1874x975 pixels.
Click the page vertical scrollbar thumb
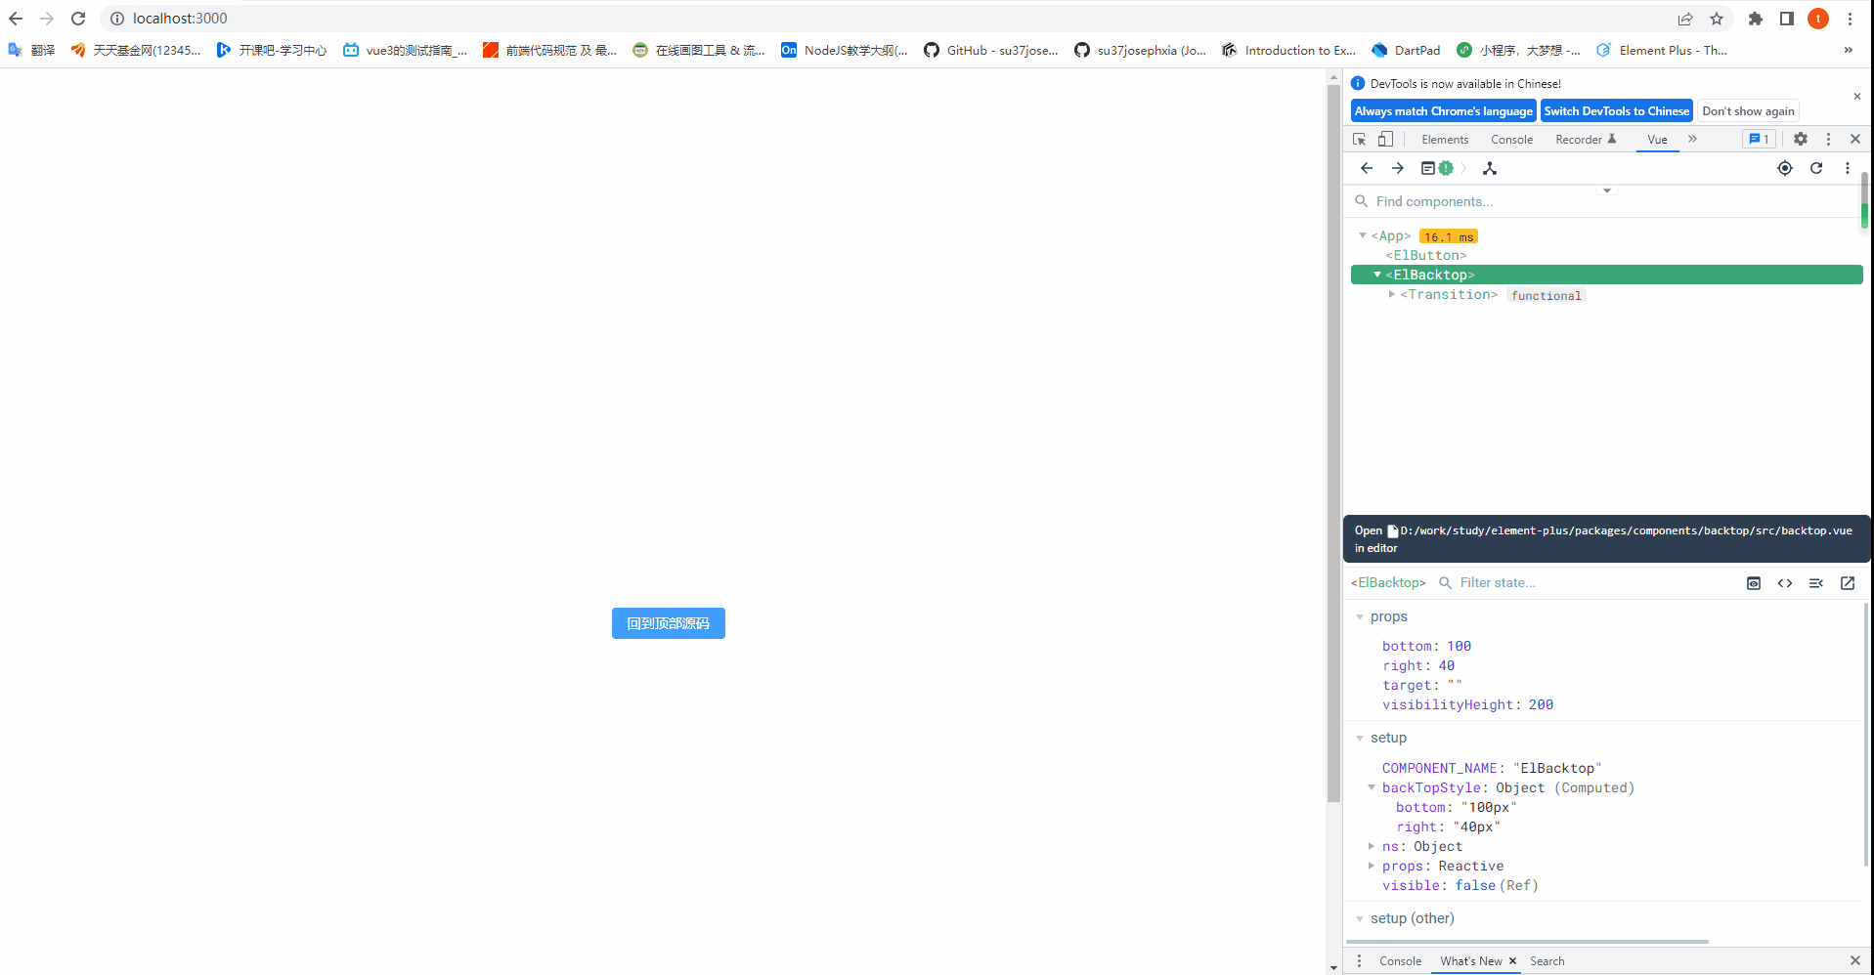pos(1333,445)
